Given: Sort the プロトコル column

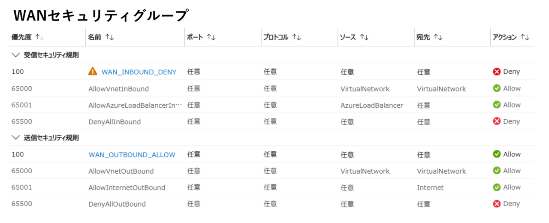Looking at the screenshot, I should [x=297, y=38].
